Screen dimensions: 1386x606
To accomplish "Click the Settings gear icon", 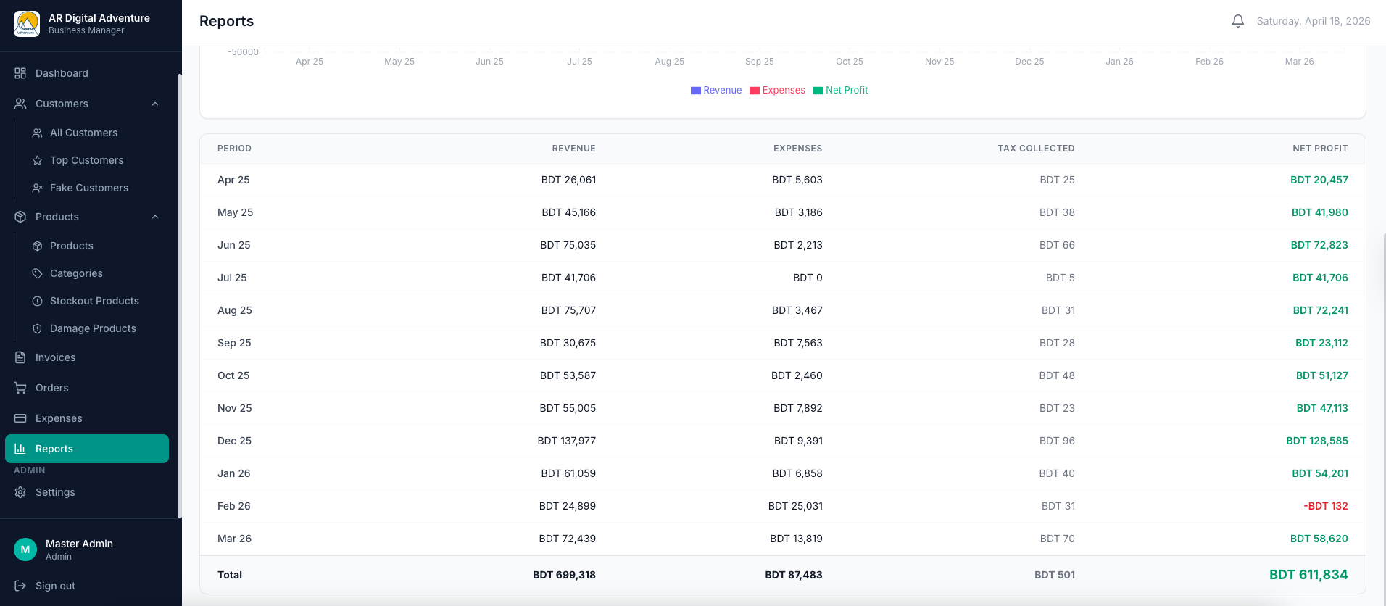I will click(20, 492).
